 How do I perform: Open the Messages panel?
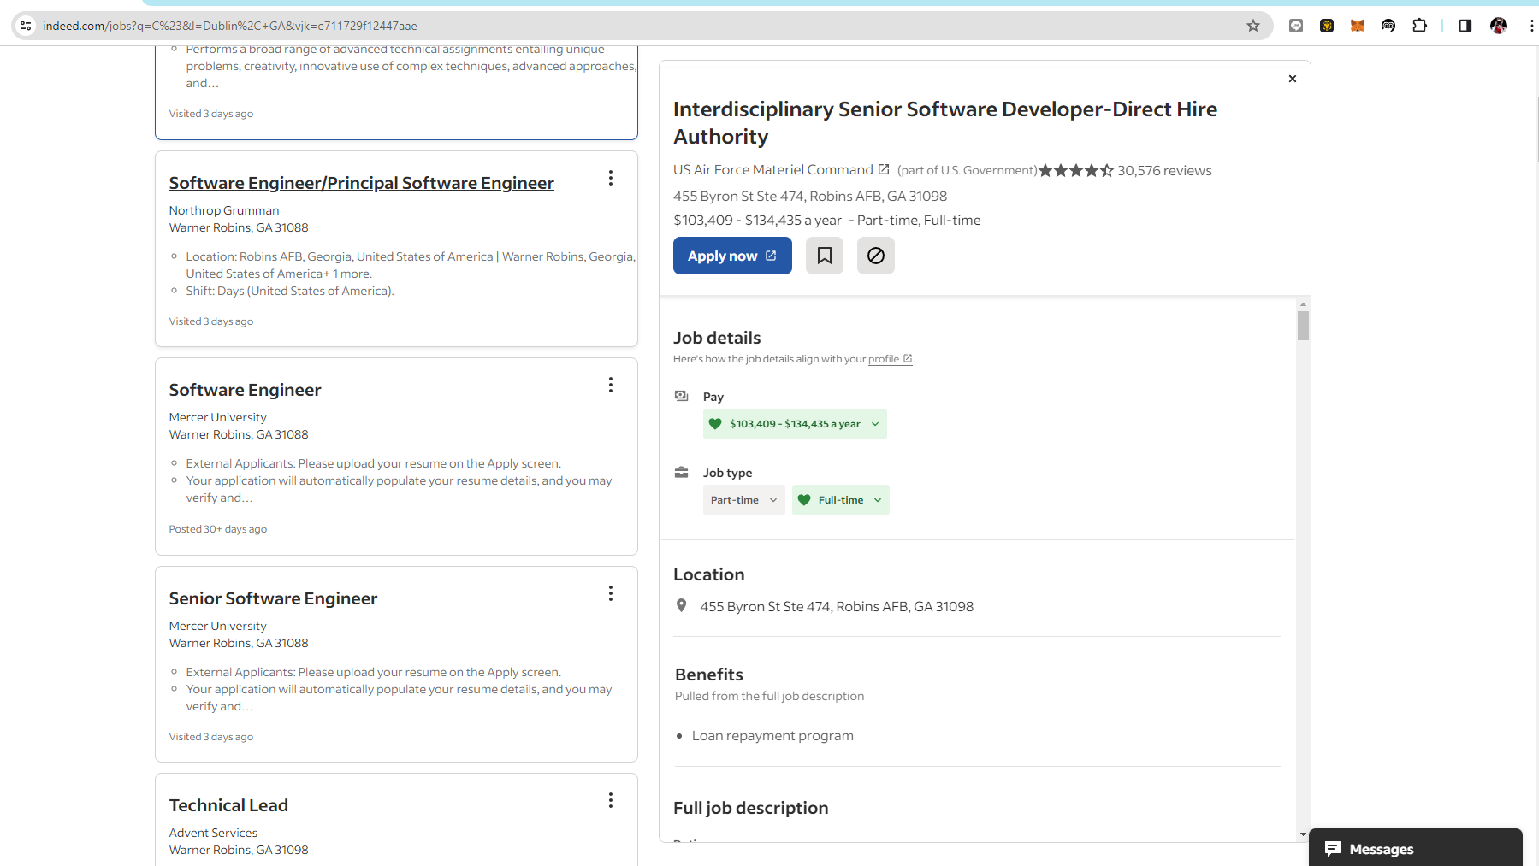1416,848
